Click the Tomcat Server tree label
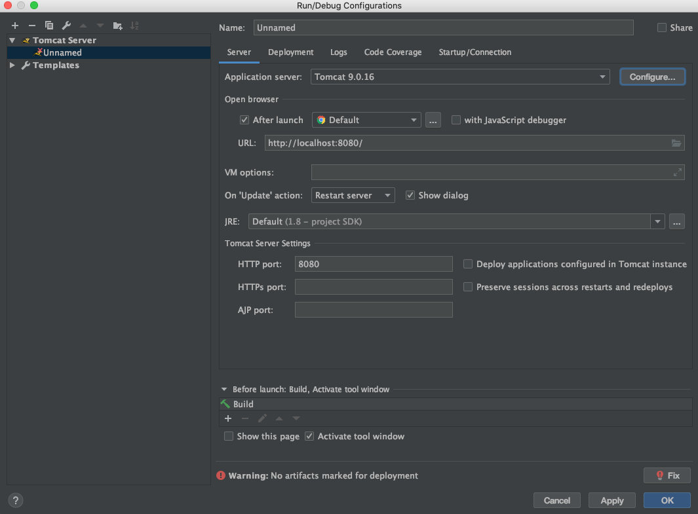This screenshot has height=514, width=698. (x=64, y=41)
